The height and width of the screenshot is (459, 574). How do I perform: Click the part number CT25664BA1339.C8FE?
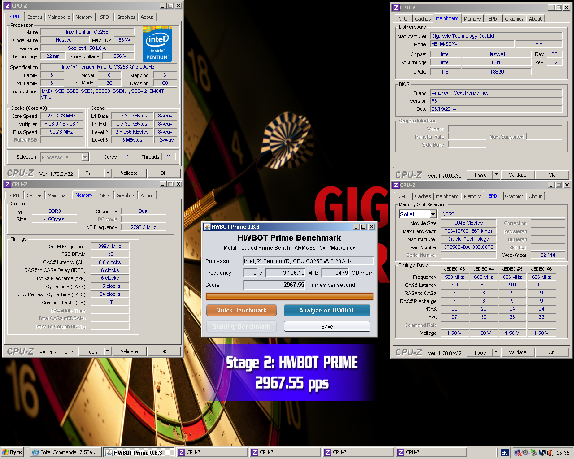point(468,247)
